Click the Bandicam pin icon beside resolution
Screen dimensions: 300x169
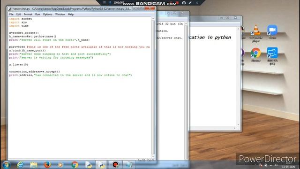click(110, 3)
